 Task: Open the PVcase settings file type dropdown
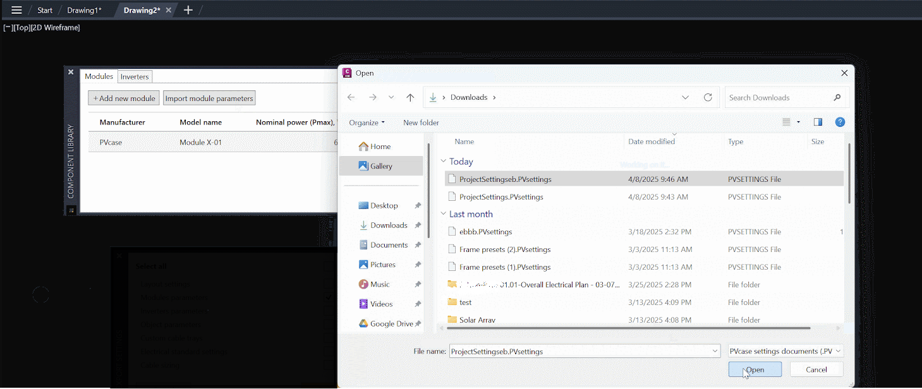coord(786,351)
